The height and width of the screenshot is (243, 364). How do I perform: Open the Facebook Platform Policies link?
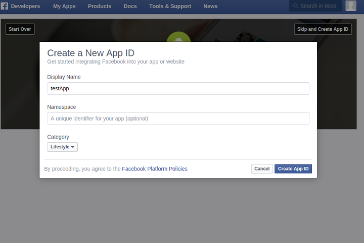(155, 169)
